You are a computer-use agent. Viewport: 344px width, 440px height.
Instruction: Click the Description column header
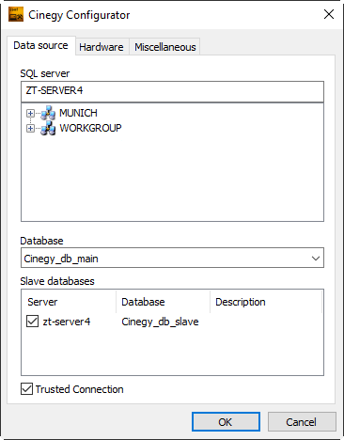tap(266, 302)
